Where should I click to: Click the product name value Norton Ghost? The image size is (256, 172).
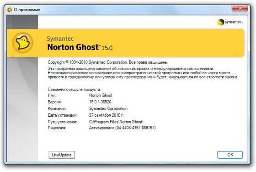[101, 96]
